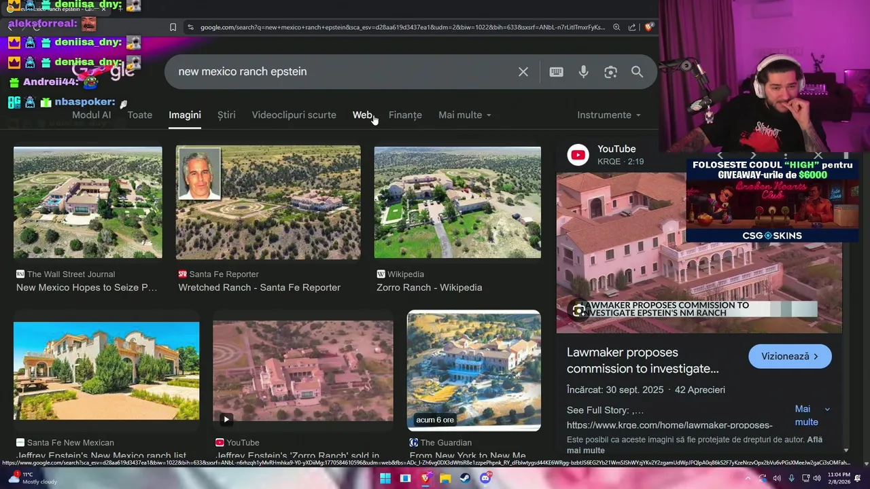This screenshot has width=870, height=489.
Task: Open Santa Fe Reporter thumbnail with portrait inset
Action: tap(268, 202)
